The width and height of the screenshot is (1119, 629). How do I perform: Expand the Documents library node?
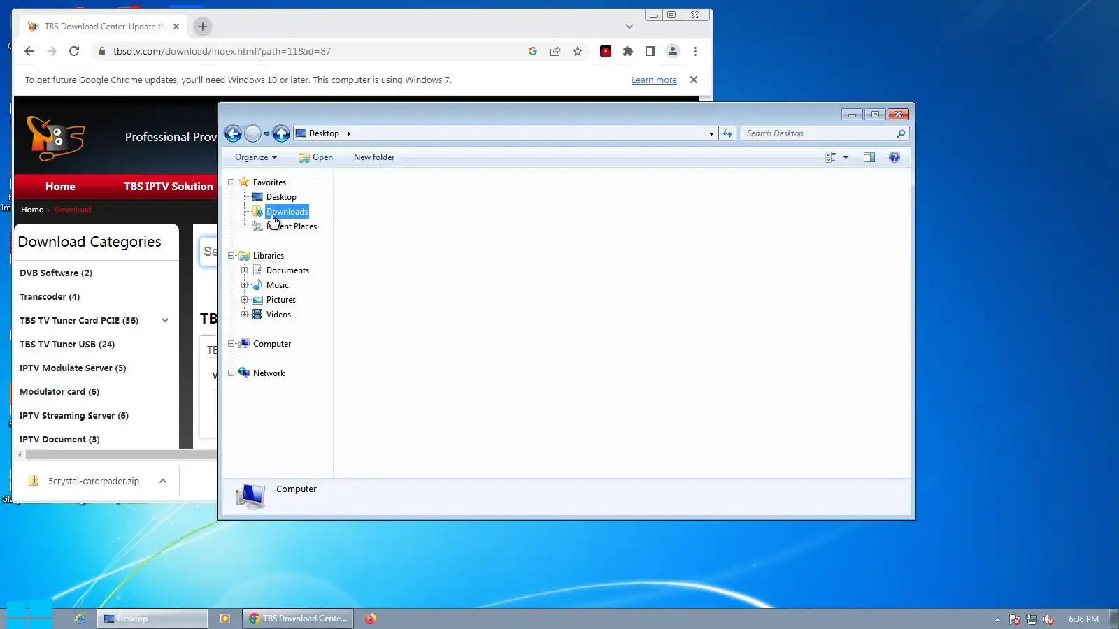tap(244, 270)
